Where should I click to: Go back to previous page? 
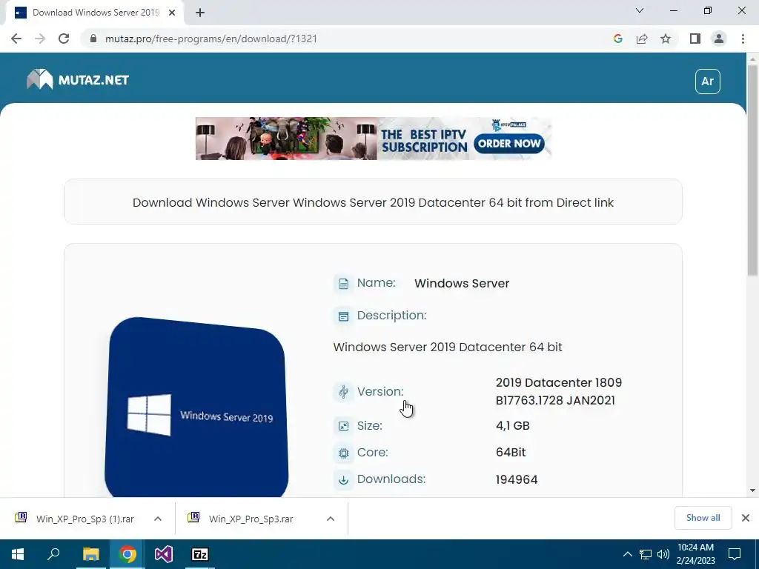(16, 39)
